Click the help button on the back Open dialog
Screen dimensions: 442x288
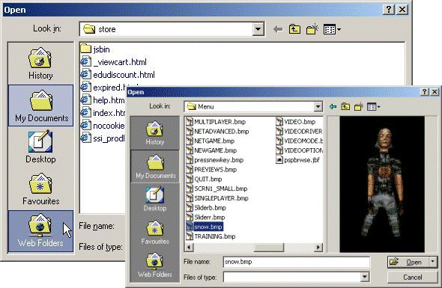[389, 10]
